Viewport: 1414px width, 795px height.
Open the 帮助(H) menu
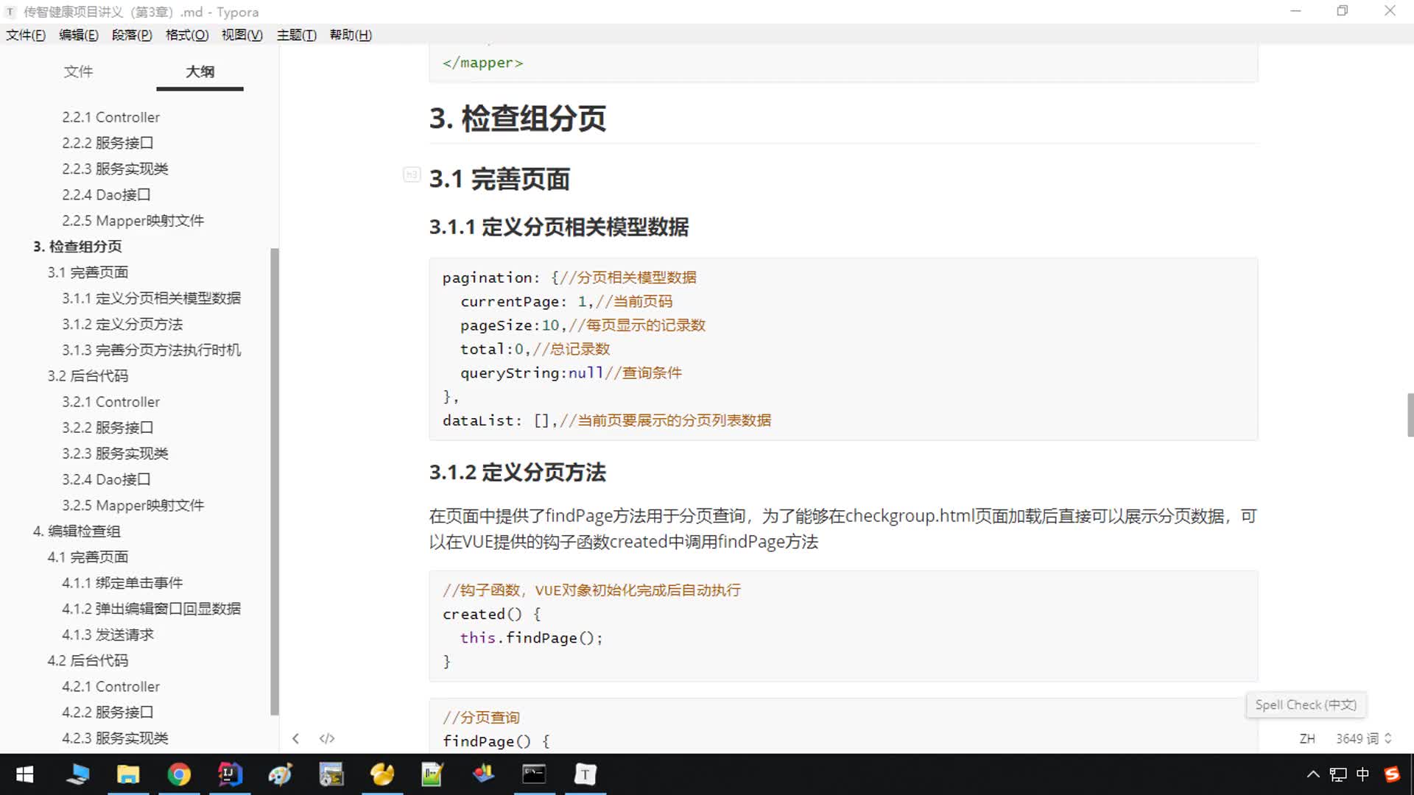click(351, 35)
